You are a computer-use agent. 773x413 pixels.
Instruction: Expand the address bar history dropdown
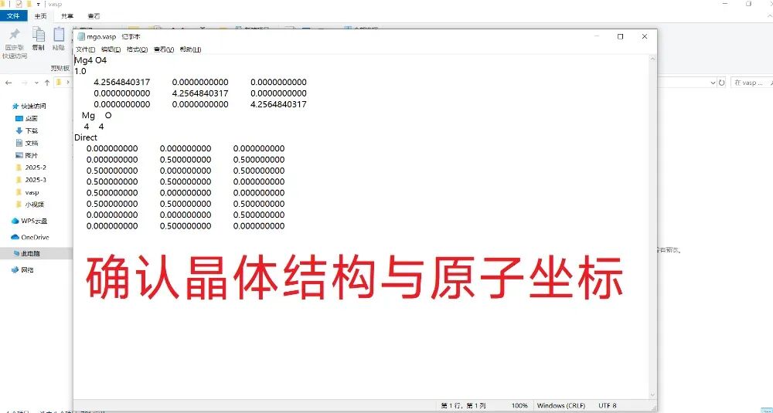(713, 83)
